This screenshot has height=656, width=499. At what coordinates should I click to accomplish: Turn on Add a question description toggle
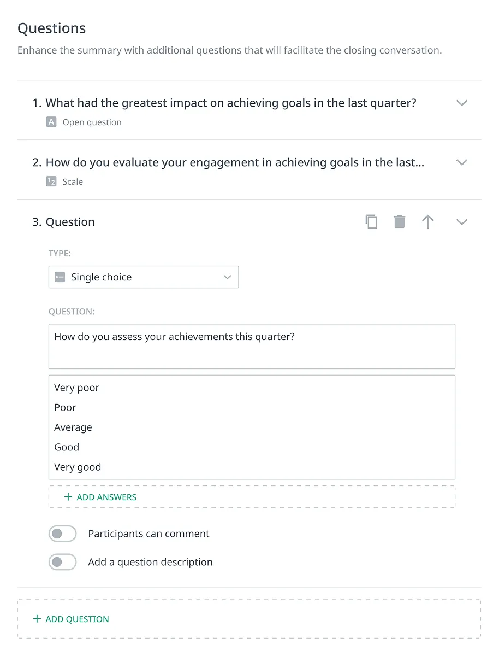coord(63,562)
